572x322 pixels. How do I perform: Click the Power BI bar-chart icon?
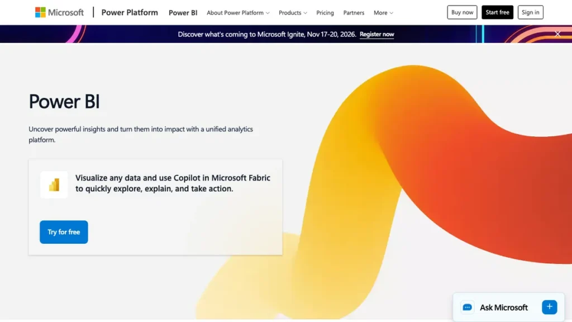coord(54,184)
